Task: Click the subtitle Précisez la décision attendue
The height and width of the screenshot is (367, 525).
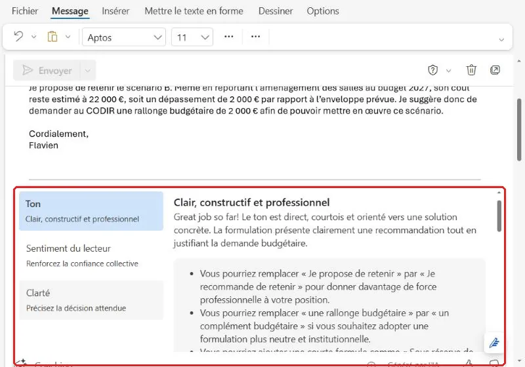Action: pyautogui.click(x=76, y=308)
